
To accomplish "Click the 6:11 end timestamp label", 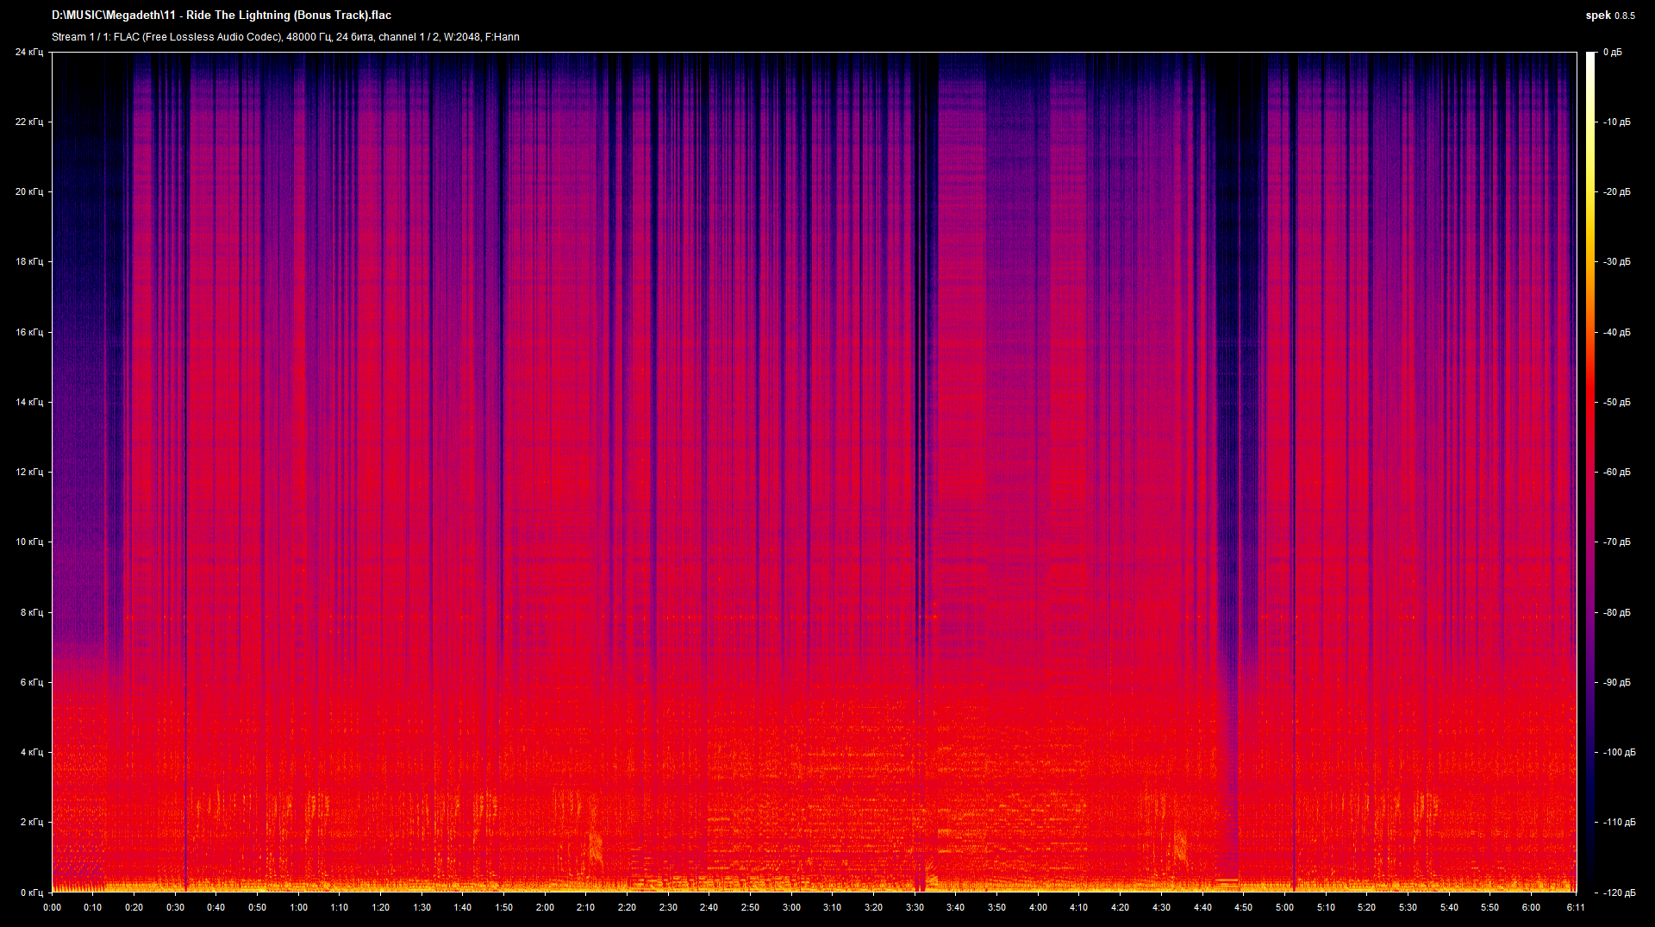I will [x=1576, y=907].
